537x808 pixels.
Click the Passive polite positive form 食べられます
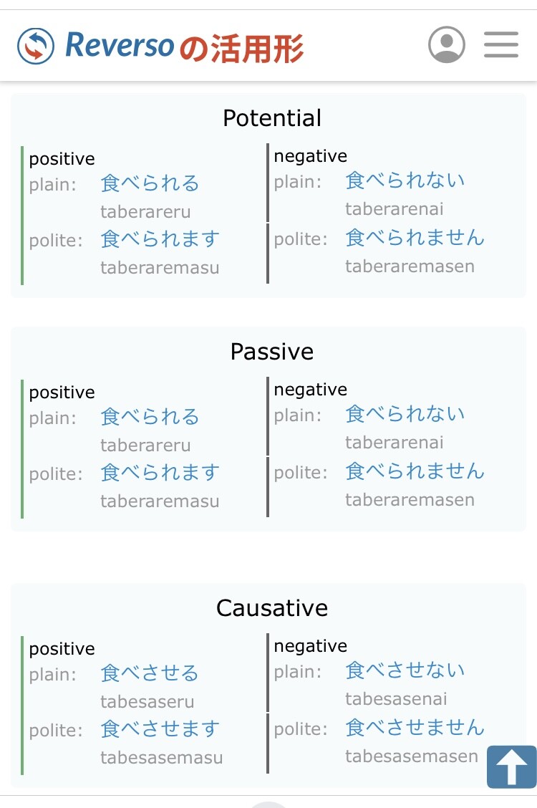pos(160,473)
